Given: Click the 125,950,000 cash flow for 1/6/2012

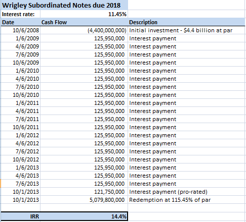Looking at the screenshot, I should tap(84, 135).
